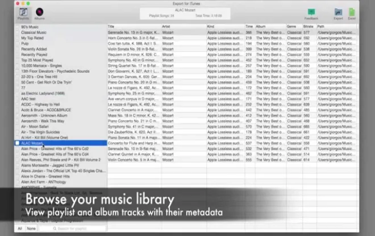Select the 22-20's - One Tree Hill playlist
Image resolution: width=375 pixels, height=236 pixels.
click(39, 77)
